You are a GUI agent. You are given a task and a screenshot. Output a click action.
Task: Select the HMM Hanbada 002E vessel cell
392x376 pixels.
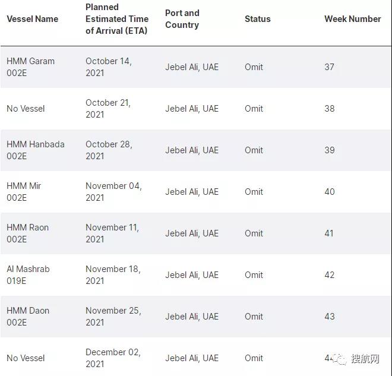tap(35, 150)
